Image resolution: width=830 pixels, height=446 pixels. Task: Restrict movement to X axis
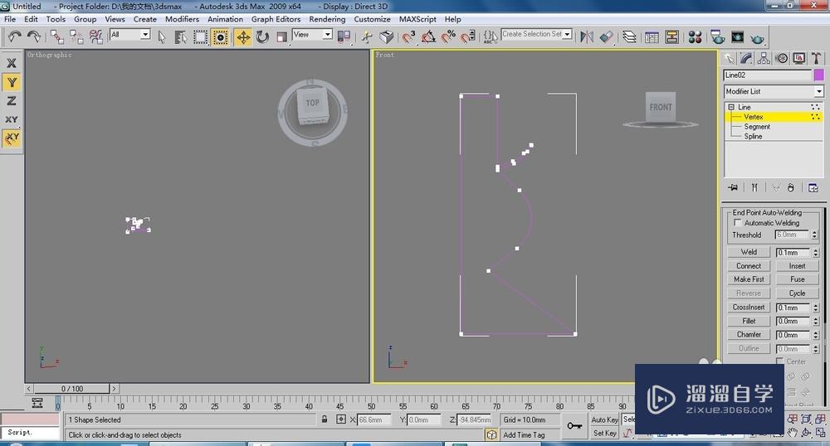[x=12, y=63]
